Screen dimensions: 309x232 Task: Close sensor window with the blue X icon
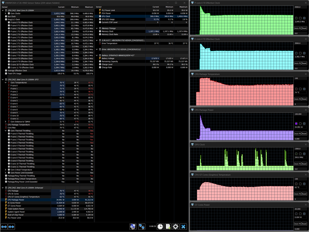pos(183,227)
